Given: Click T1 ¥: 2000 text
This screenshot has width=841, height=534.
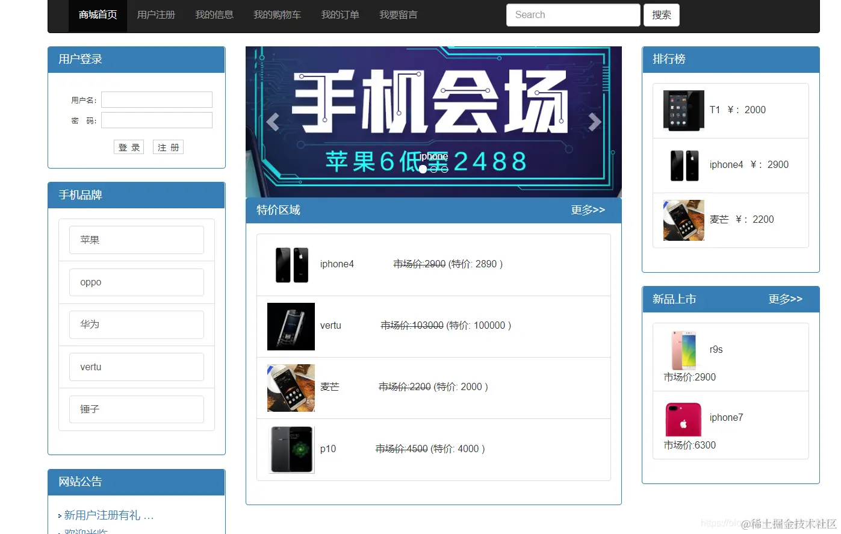Looking at the screenshot, I should 737,110.
